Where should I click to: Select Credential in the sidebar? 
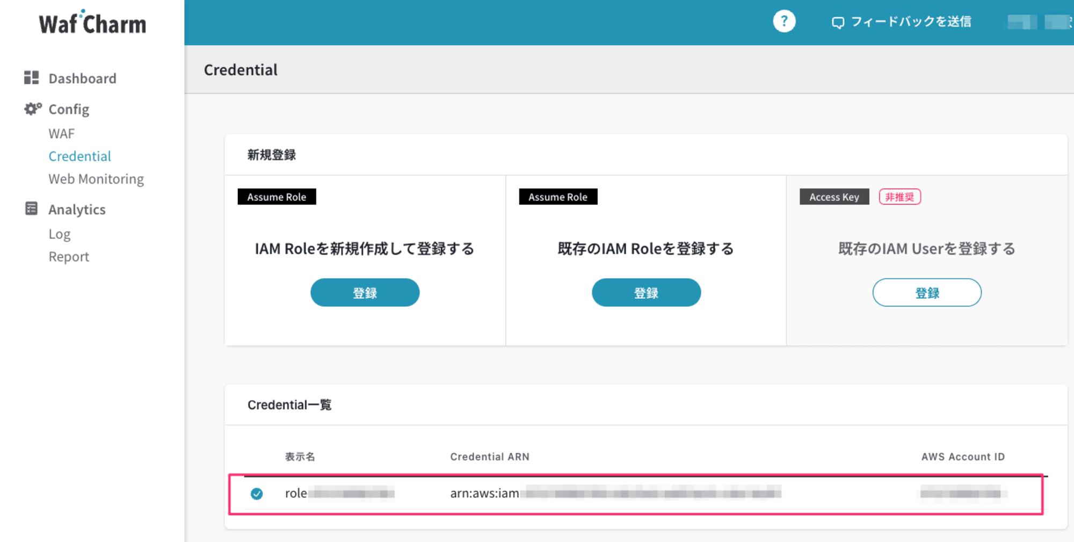pos(79,156)
